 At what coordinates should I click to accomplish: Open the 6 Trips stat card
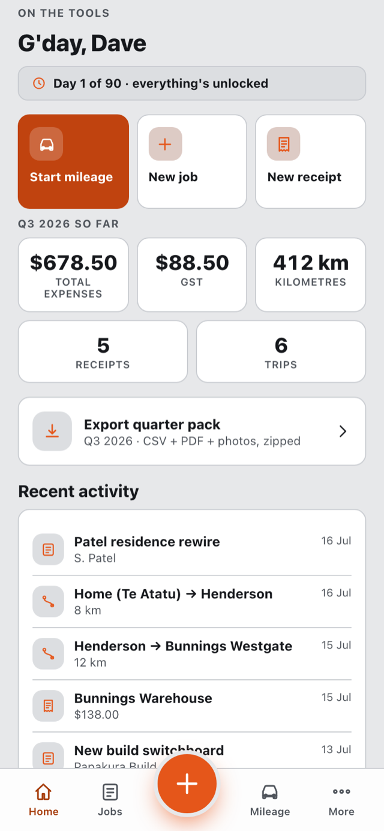tap(281, 352)
